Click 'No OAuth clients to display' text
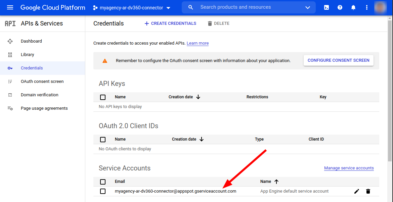The height and width of the screenshot is (202, 393). pos(125,149)
